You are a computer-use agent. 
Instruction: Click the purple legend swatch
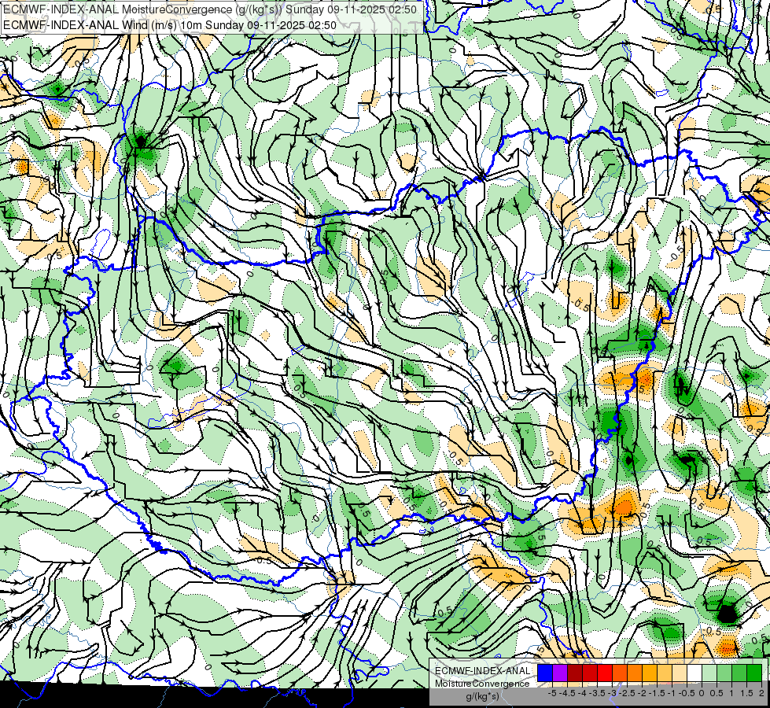click(x=560, y=673)
